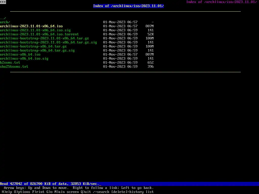Click the magenta page title in the top-right corner
The width and height of the screenshot is (259, 194).
[222, 2]
